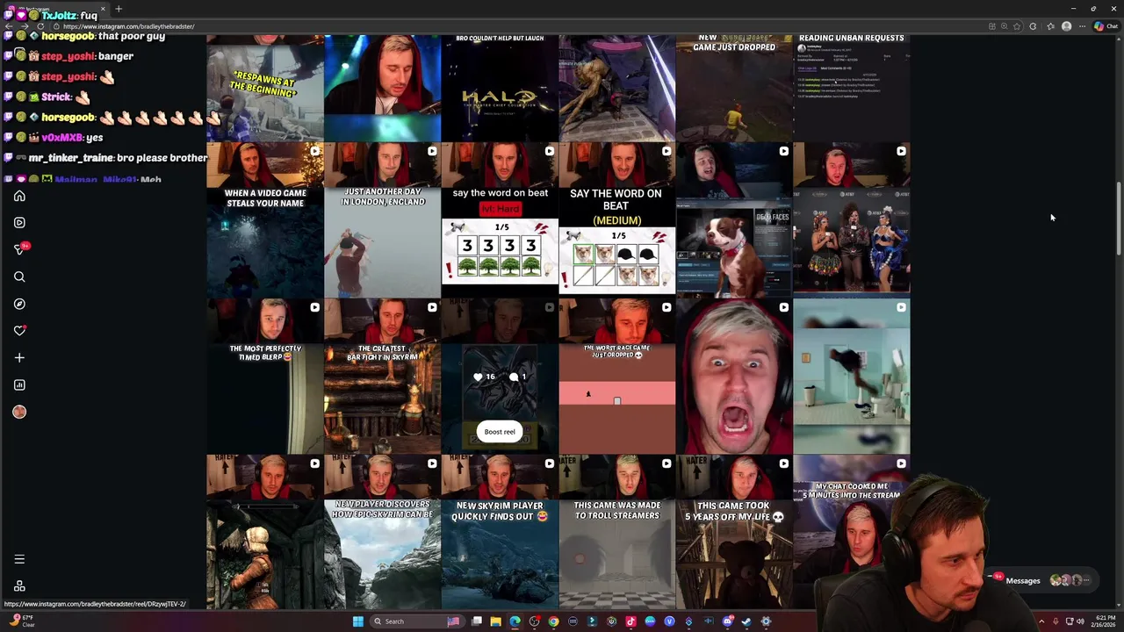Open the Reels icon in the sidebar

19,222
